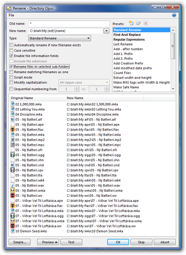This screenshot has height=255, width=186.
Task: Click the file icon for 02 1,000,000.m4a
Action: (13, 104)
